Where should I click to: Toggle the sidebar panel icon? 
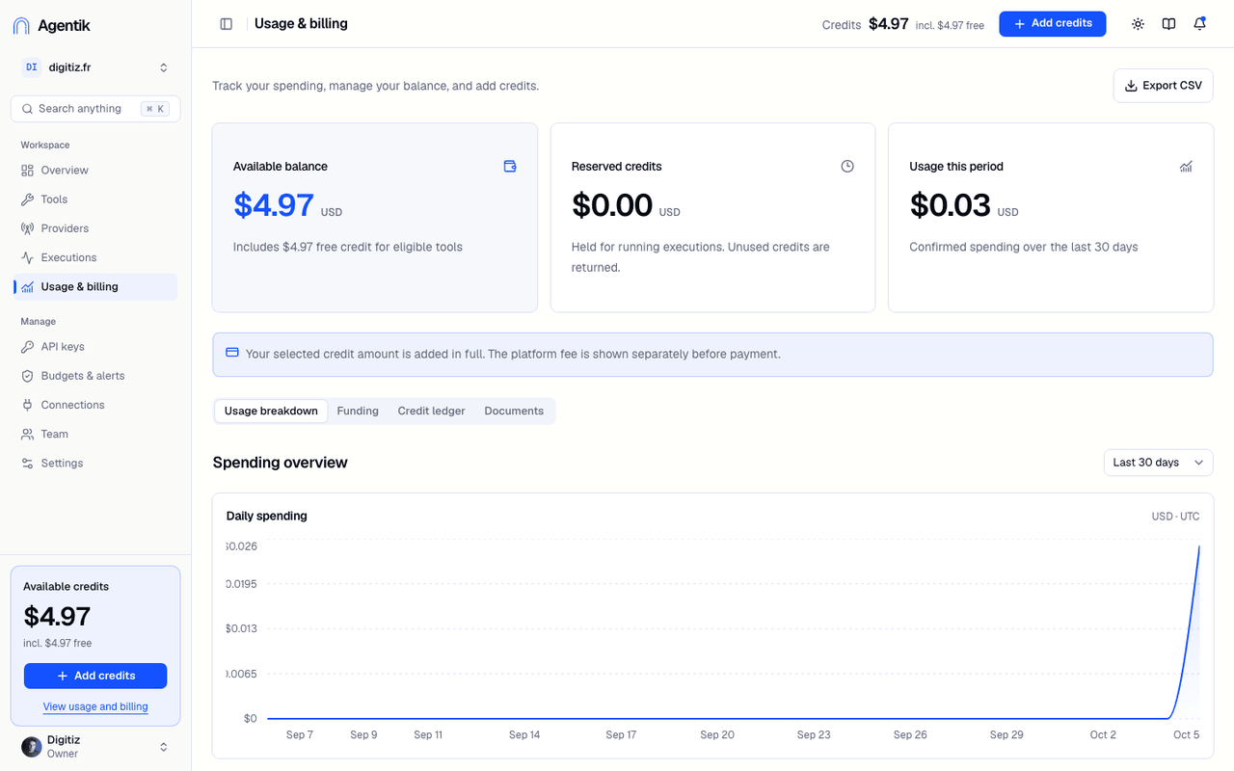pyautogui.click(x=227, y=24)
